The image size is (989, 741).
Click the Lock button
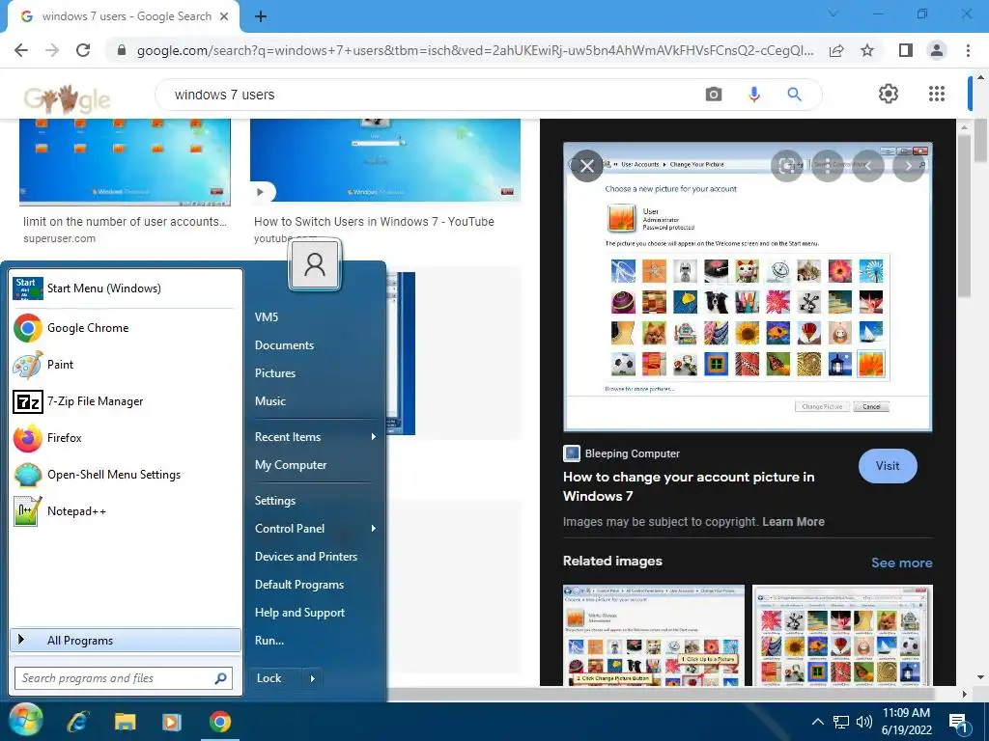coord(276,678)
